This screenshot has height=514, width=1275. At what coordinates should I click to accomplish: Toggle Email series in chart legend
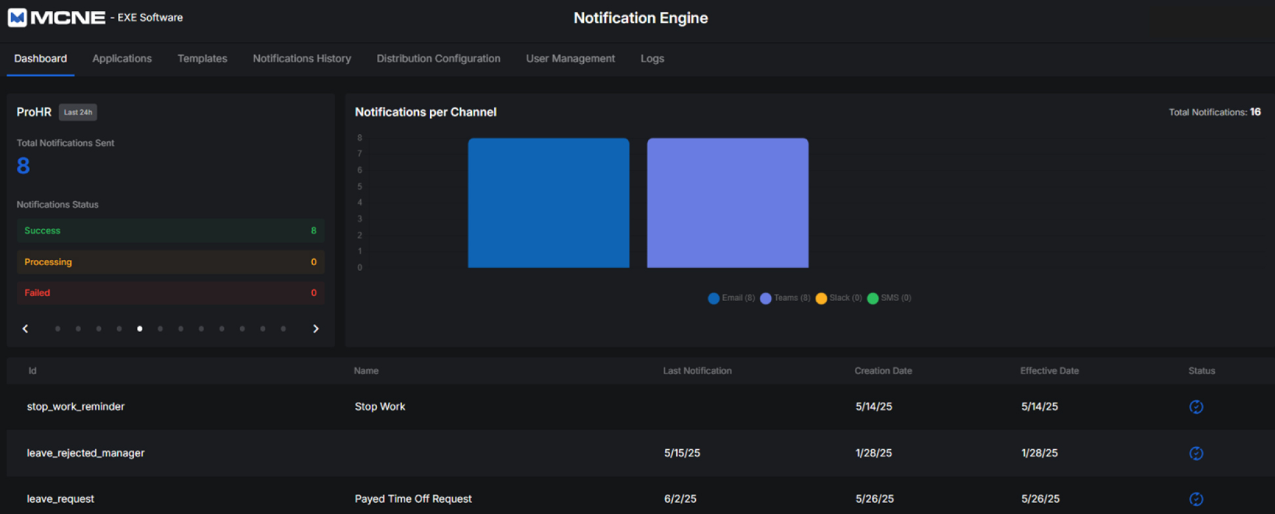point(731,298)
